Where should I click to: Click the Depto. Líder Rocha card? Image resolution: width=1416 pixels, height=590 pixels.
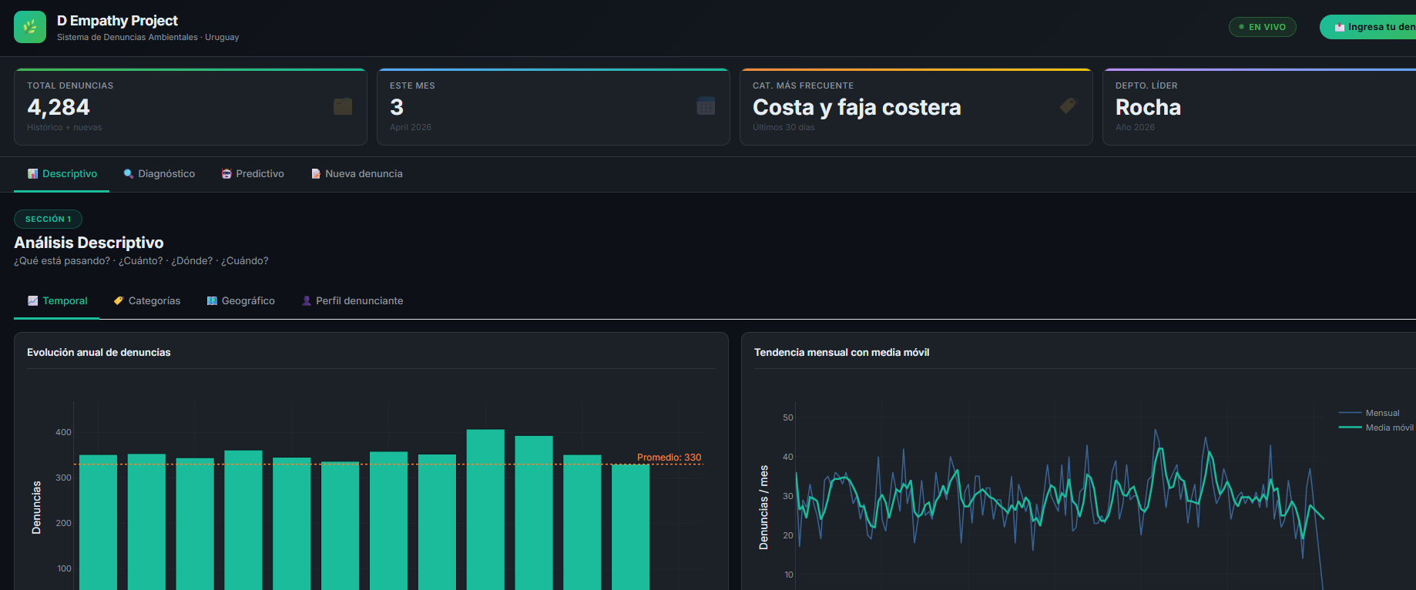[x=1259, y=107]
